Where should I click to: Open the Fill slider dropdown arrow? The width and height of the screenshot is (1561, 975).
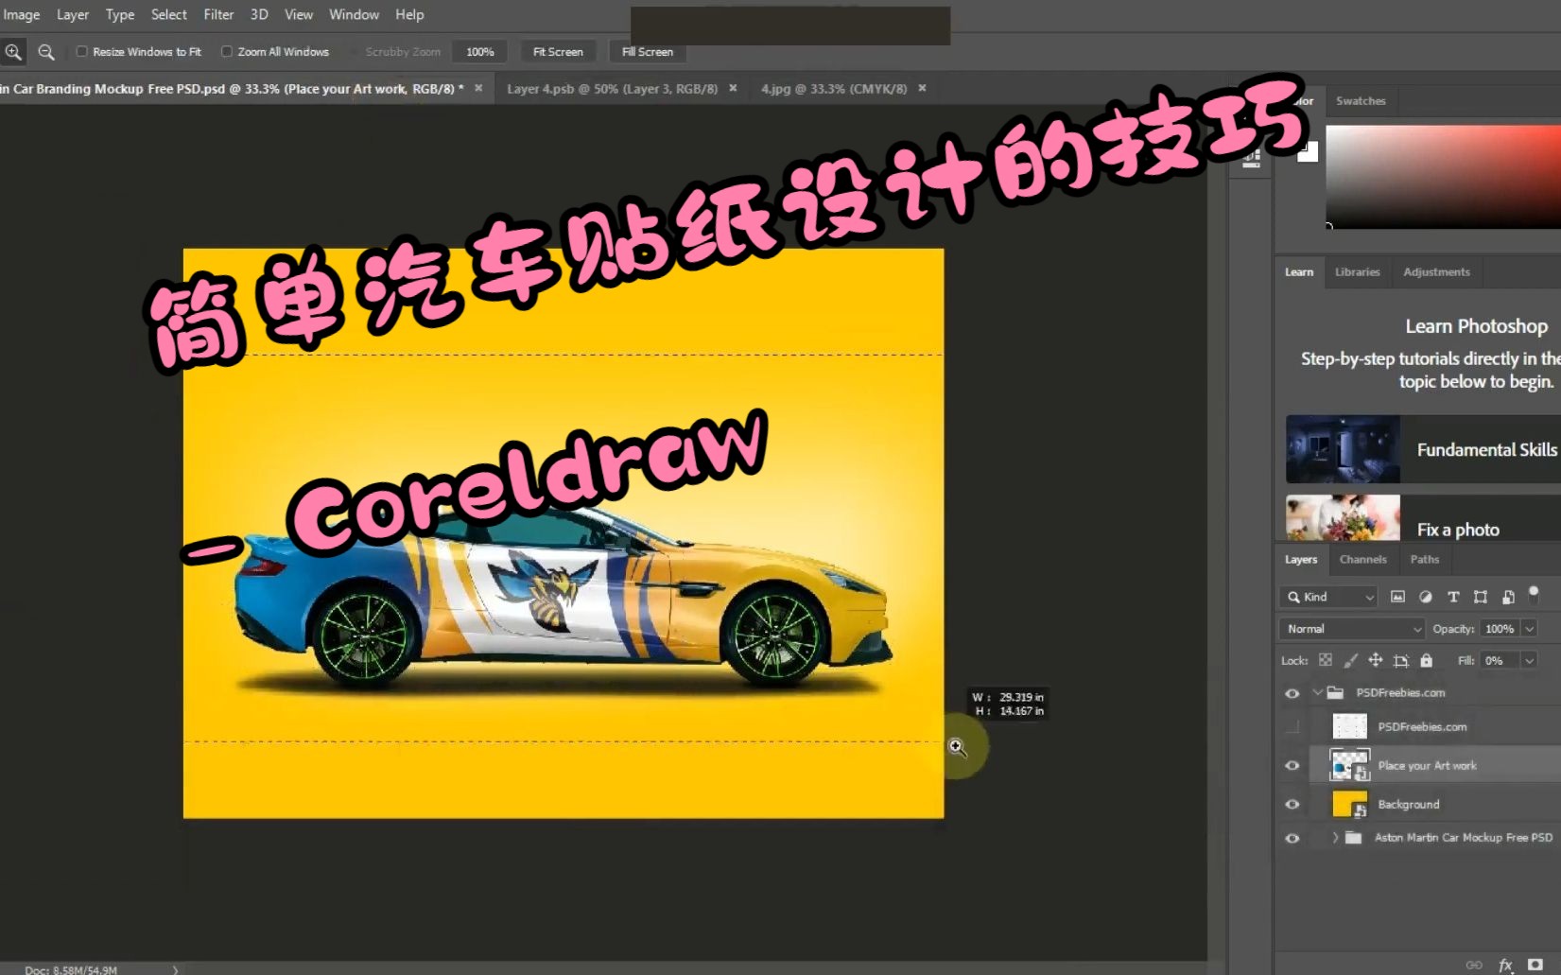1529,660
